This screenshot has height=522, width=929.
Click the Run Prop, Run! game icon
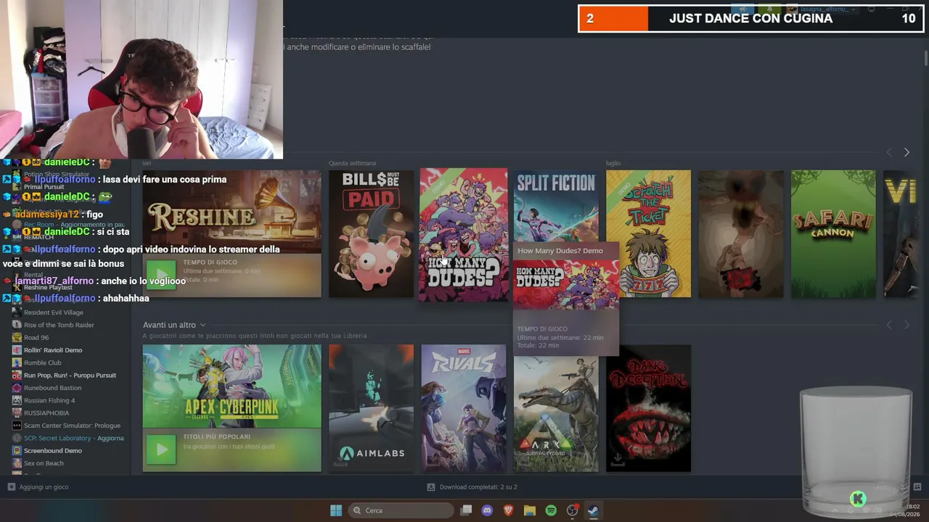(x=17, y=375)
